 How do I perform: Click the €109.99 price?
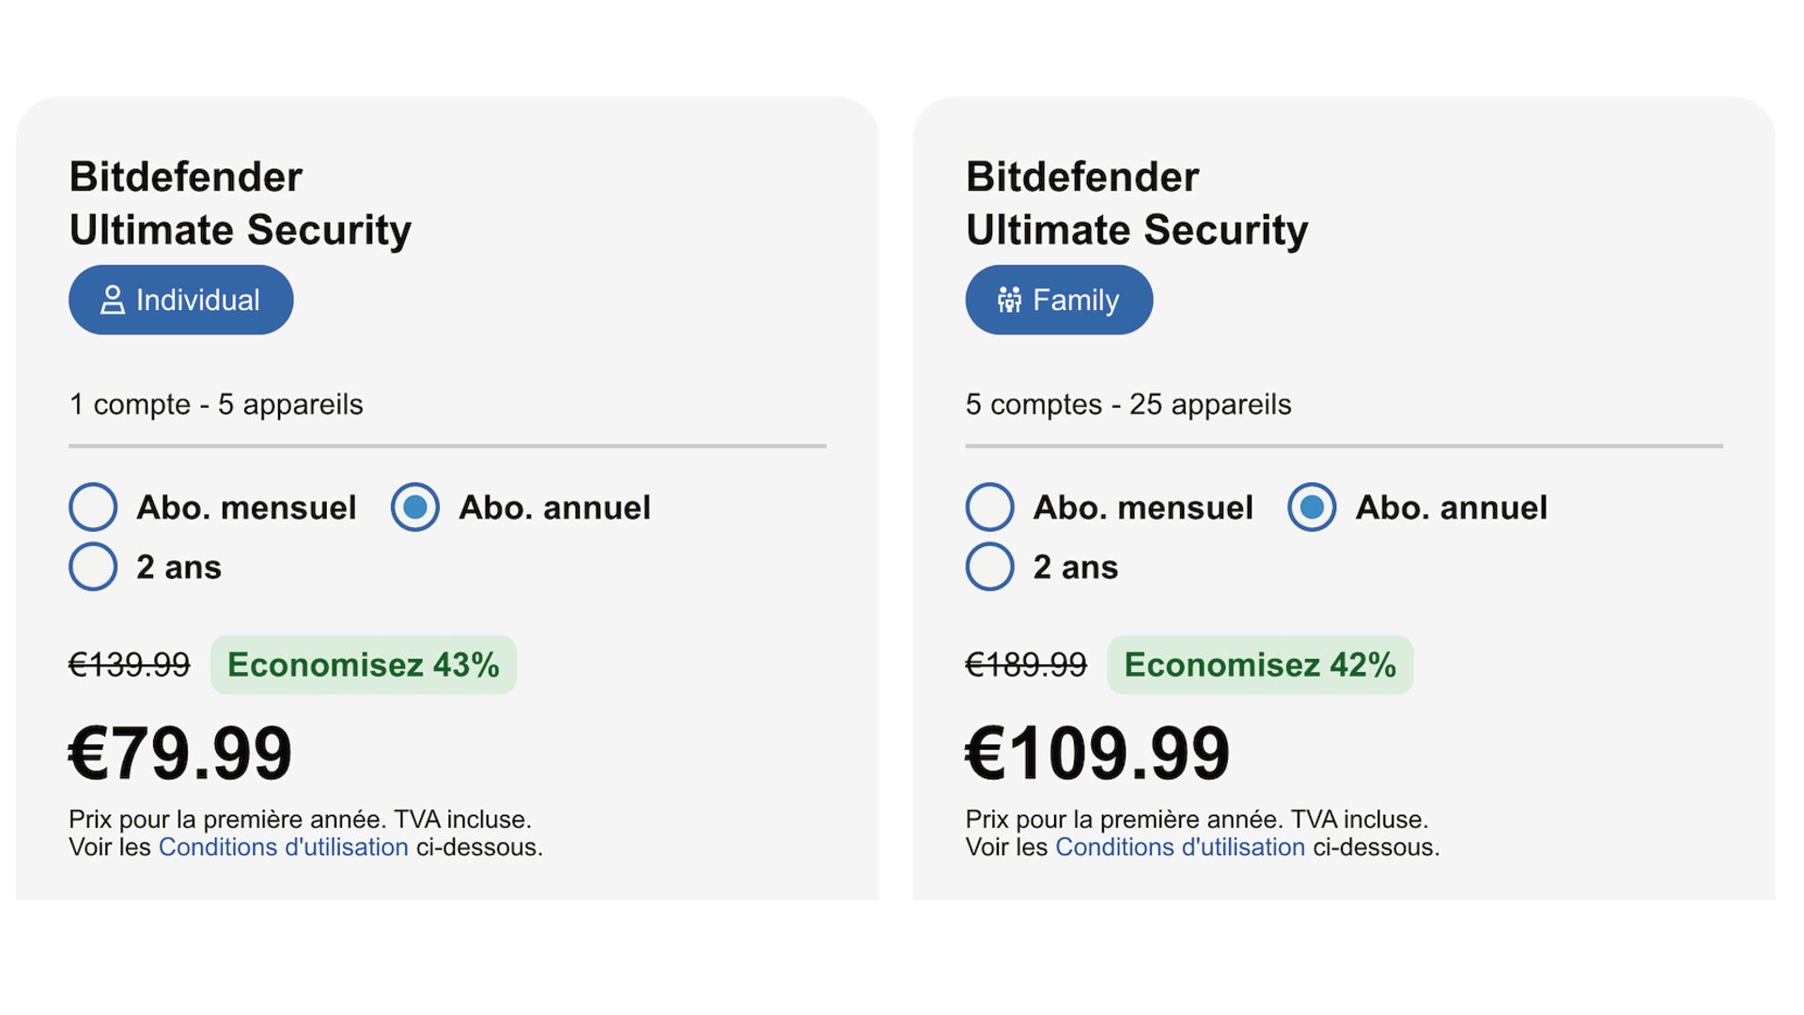pyautogui.click(x=1097, y=753)
